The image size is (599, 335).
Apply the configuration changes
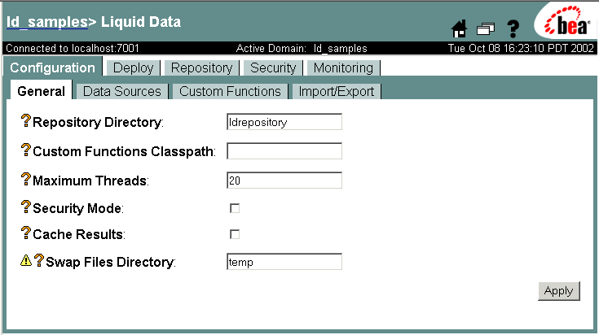click(558, 291)
